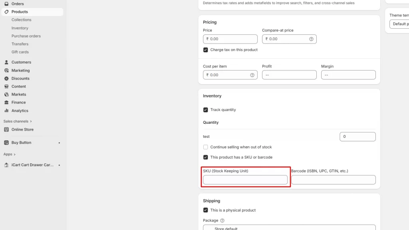Viewport: 409px width, 230px height.
Task: Click the Analytics bar chart icon
Action: point(6,111)
